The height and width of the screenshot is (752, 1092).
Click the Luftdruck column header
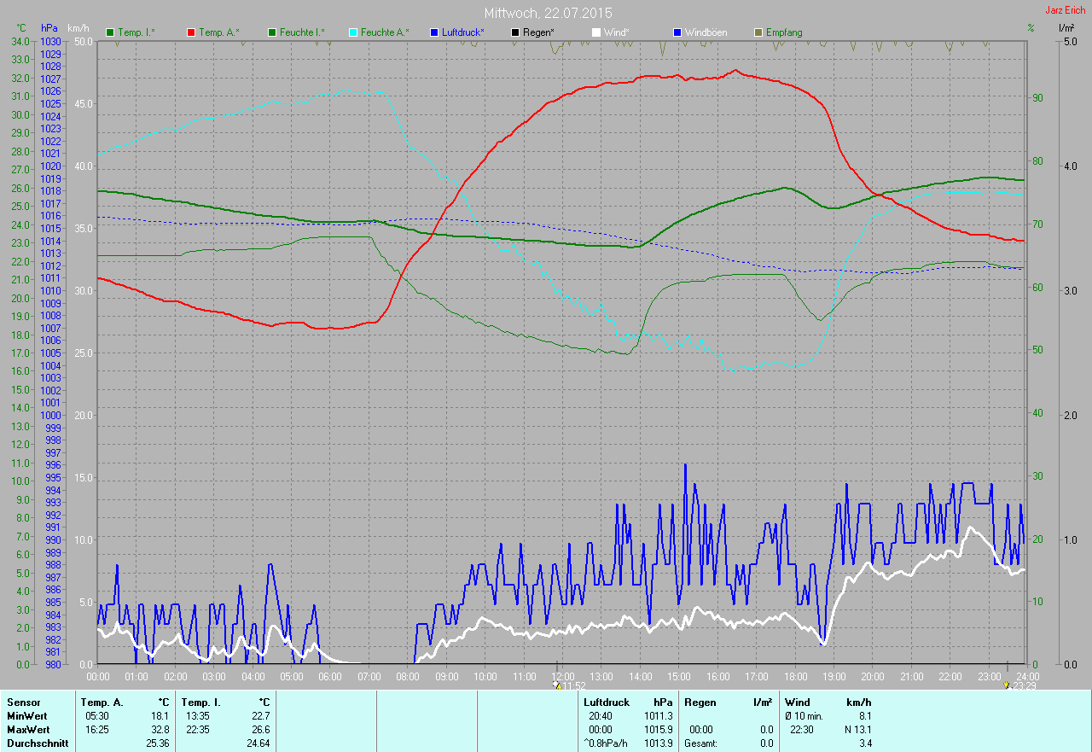607,702
